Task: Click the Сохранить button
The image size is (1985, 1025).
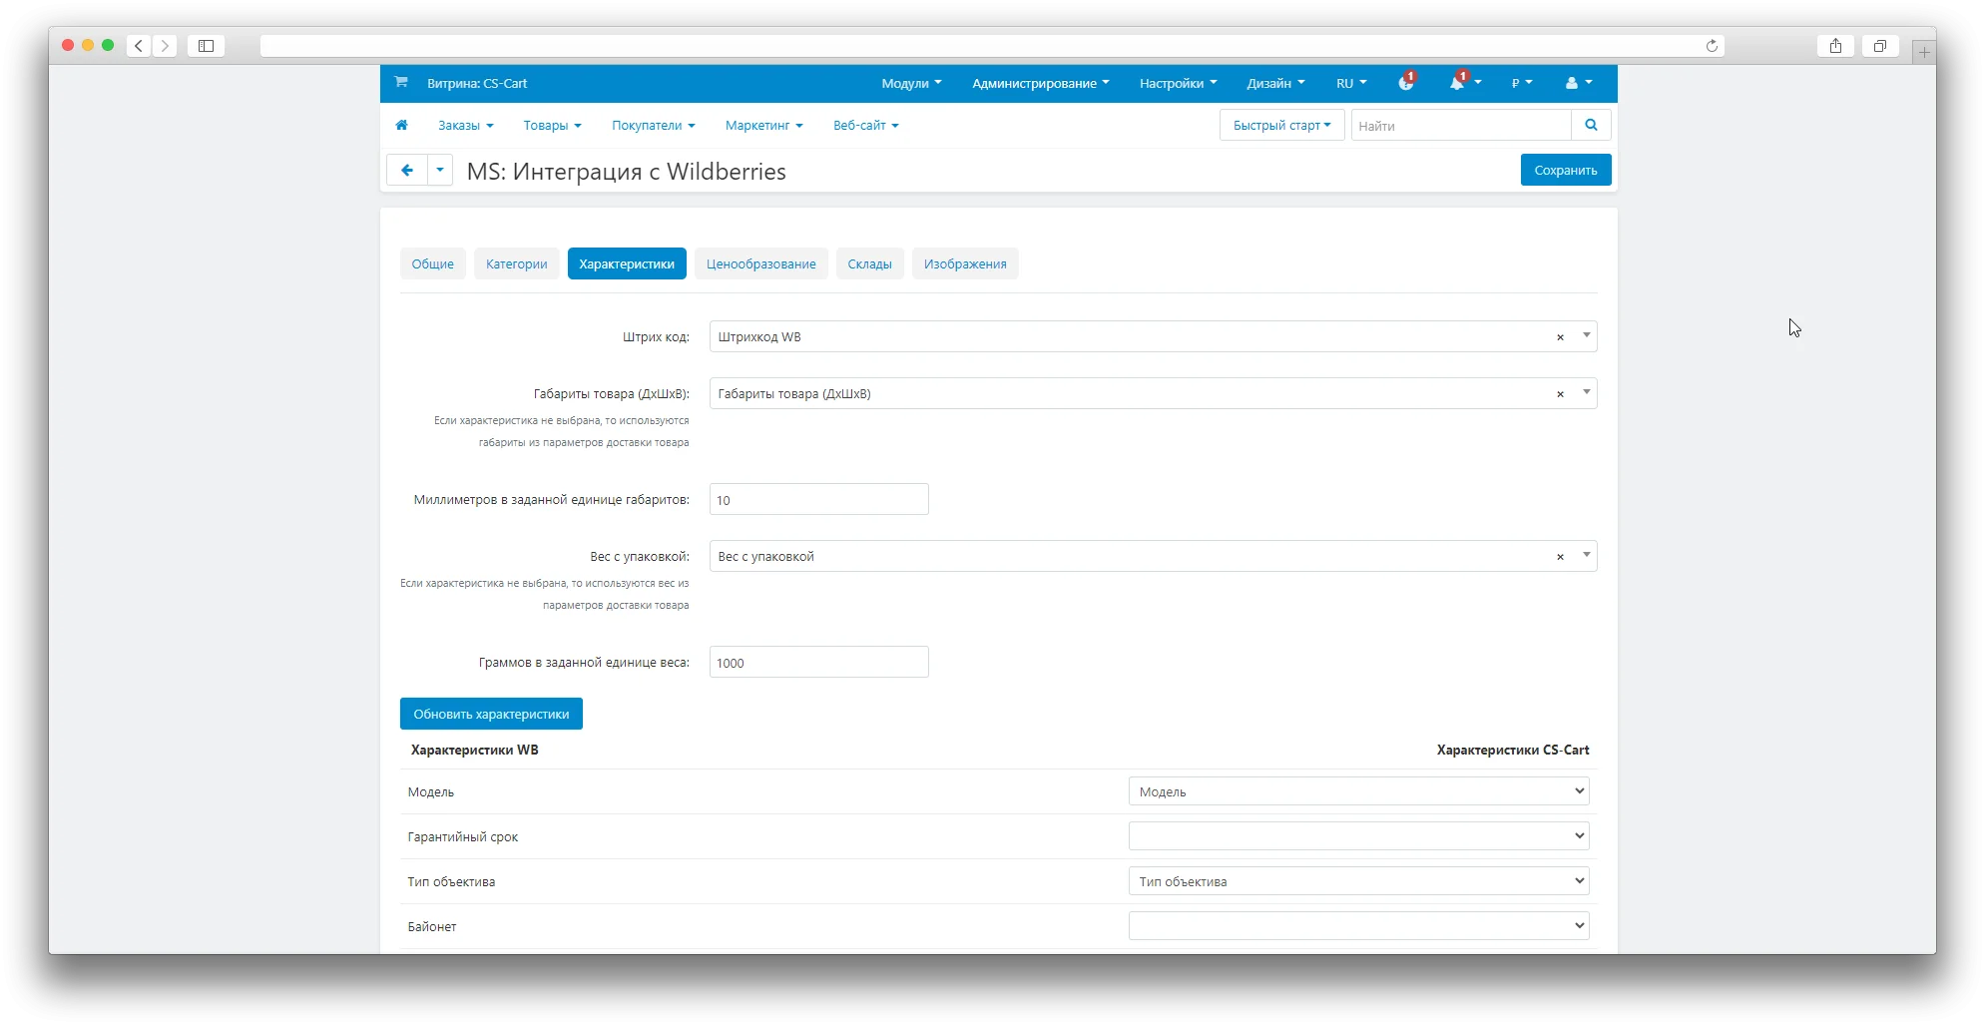Action: click(1566, 170)
